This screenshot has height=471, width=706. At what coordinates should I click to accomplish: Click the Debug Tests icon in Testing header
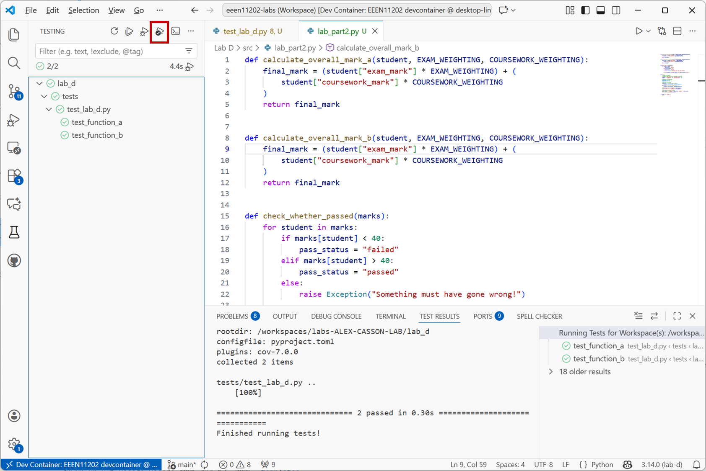click(x=144, y=31)
